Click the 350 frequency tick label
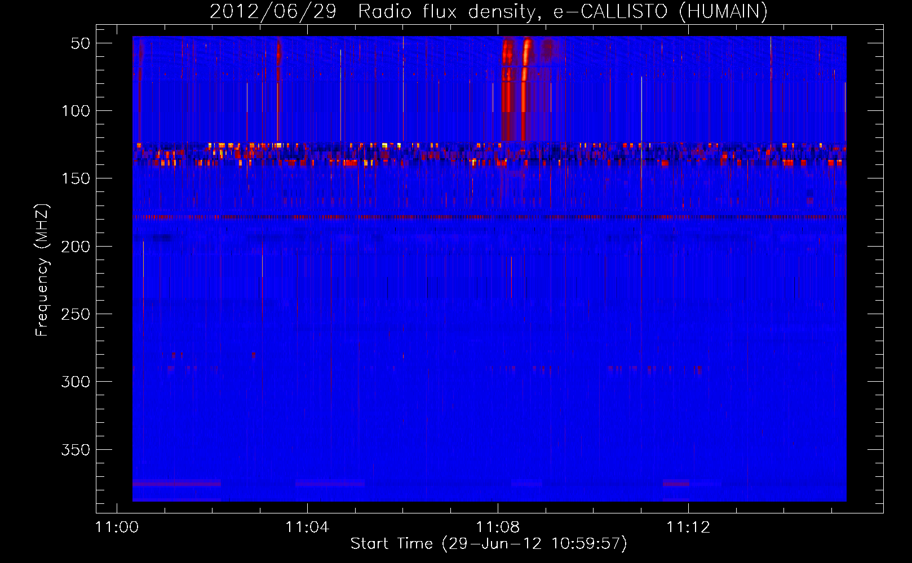Screen dimensions: 912x563 pos(76,450)
